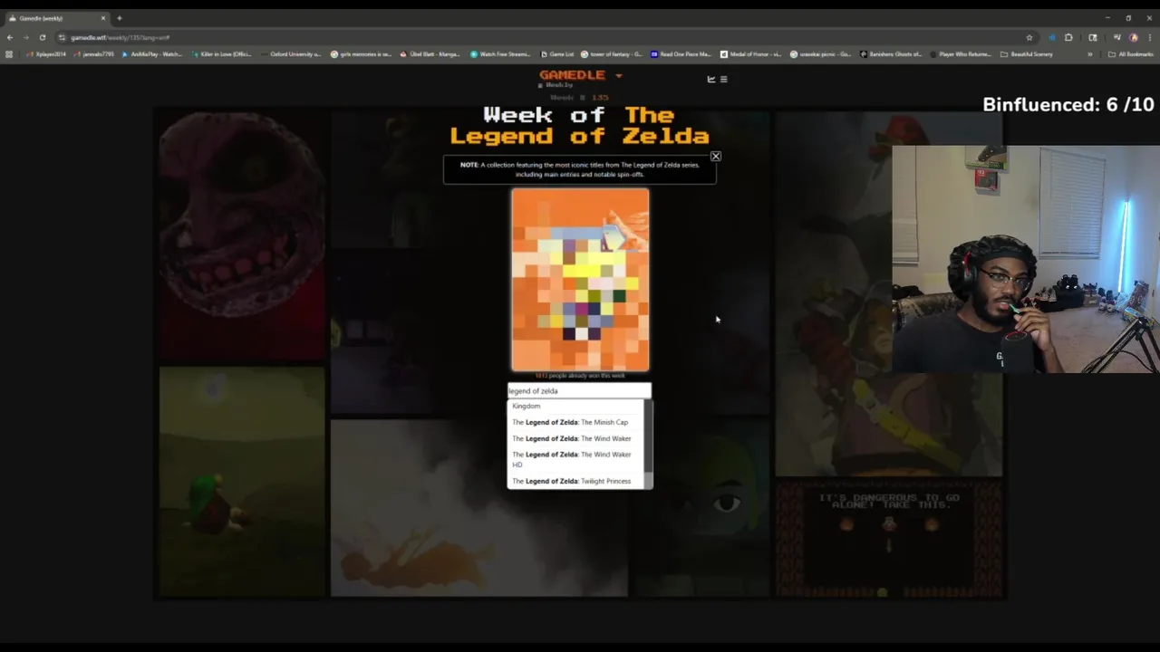Bookmark this page with the star icon
This screenshot has width=1160, height=652.
pyautogui.click(x=1029, y=37)
